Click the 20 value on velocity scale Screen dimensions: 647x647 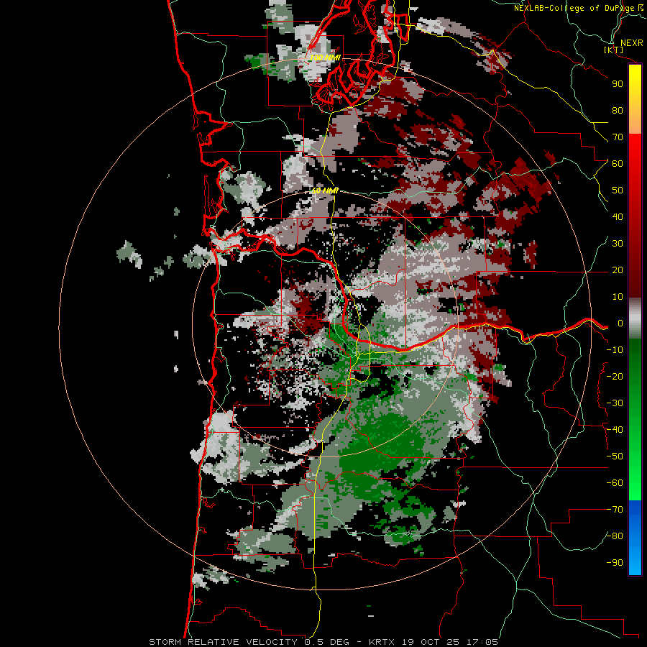618,270
